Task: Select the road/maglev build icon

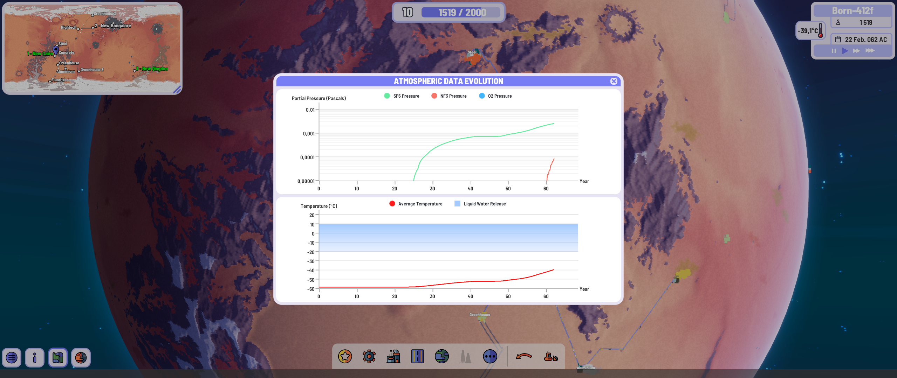Action: (x=417, y=357)
